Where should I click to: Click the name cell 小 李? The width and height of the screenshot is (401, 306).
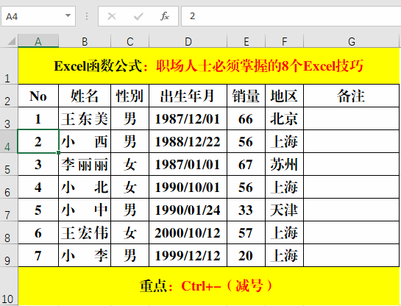click(85, 255)
